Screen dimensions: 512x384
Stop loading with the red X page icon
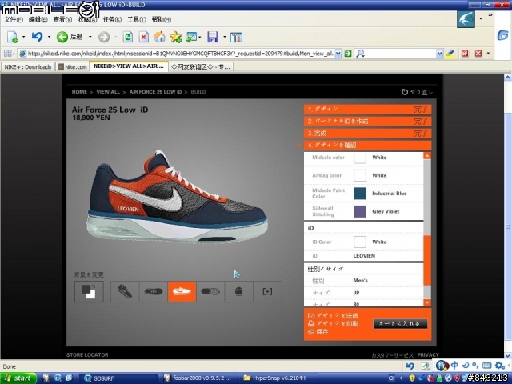point(144,37)
